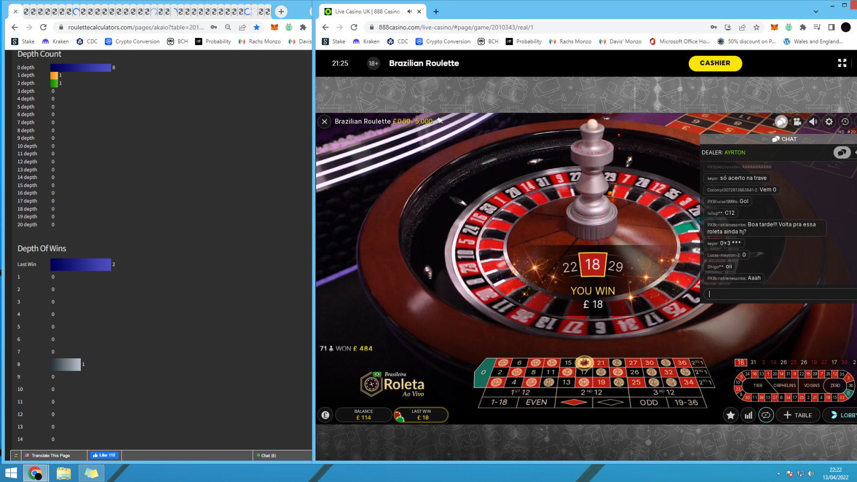Viewport: 857px width, 482px height.
Task: Open statistics bar chart icon
Action: click(x=748, y=415)
